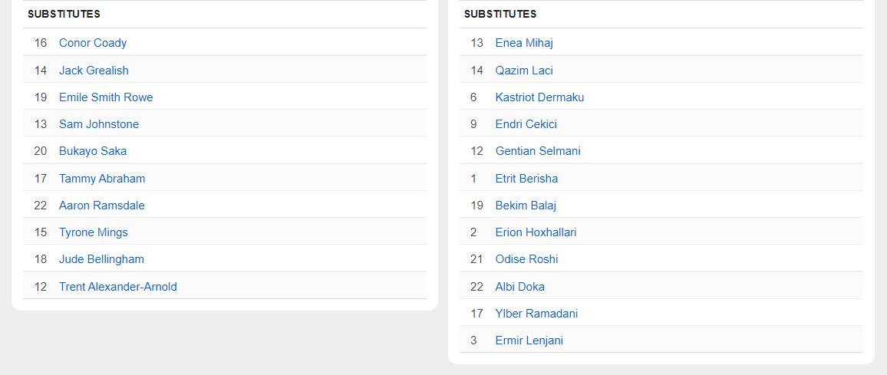View Odise Roshi's profile

[526, 259]
